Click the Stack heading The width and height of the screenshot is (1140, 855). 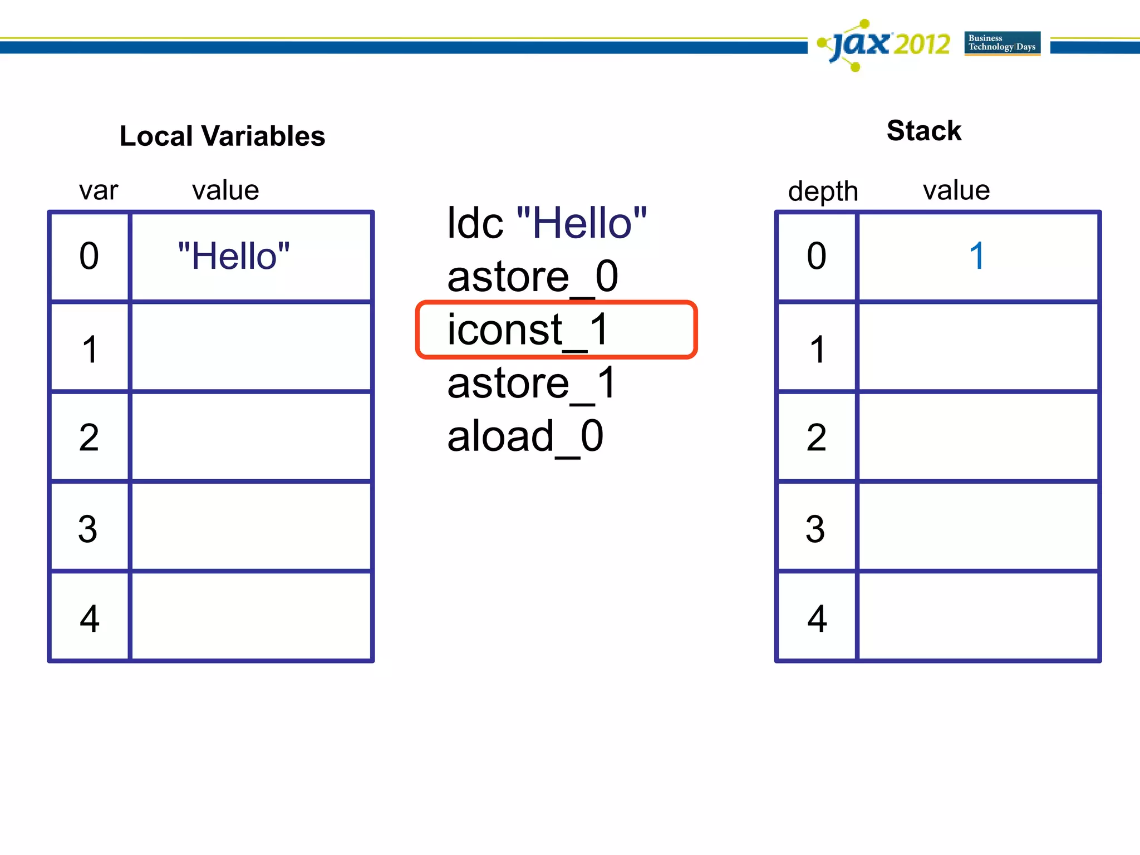click(923, 131)
